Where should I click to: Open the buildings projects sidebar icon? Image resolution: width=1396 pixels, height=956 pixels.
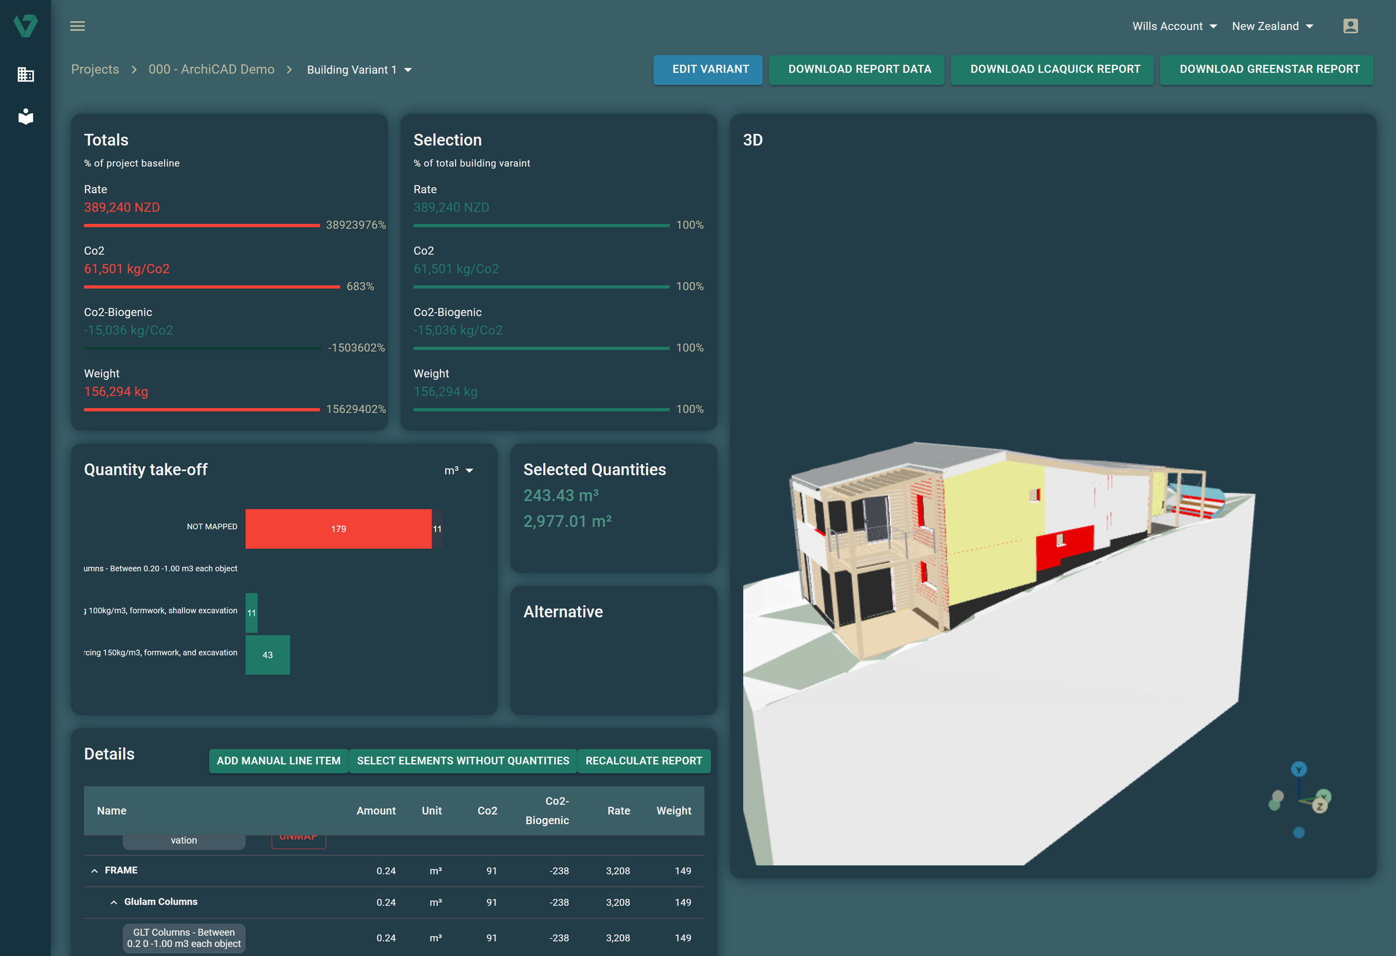click(x=25, y=74)
